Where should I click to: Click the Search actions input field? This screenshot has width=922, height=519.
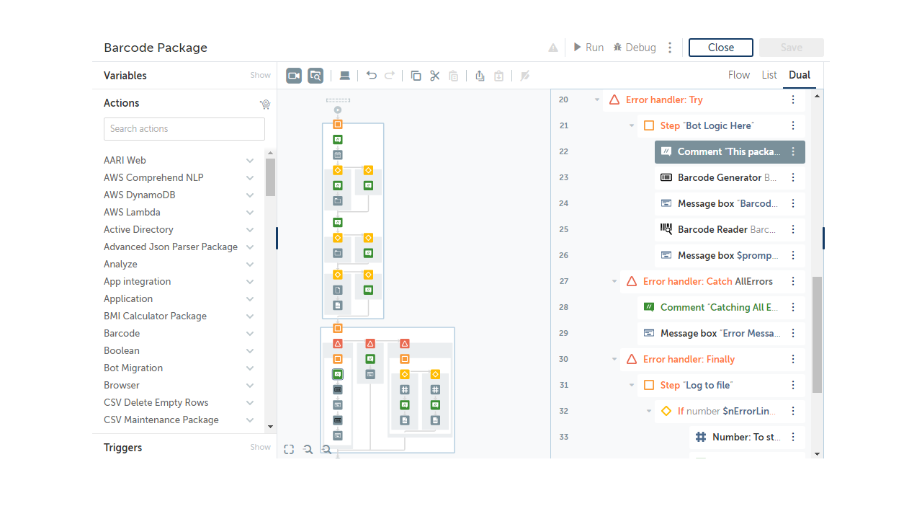click(x=184, y=129)
